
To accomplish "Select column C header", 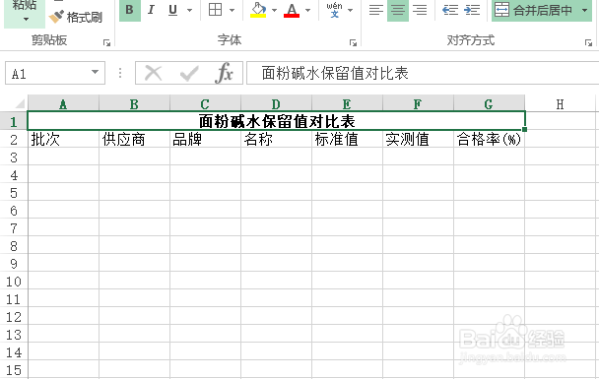I will click(205, 103).
